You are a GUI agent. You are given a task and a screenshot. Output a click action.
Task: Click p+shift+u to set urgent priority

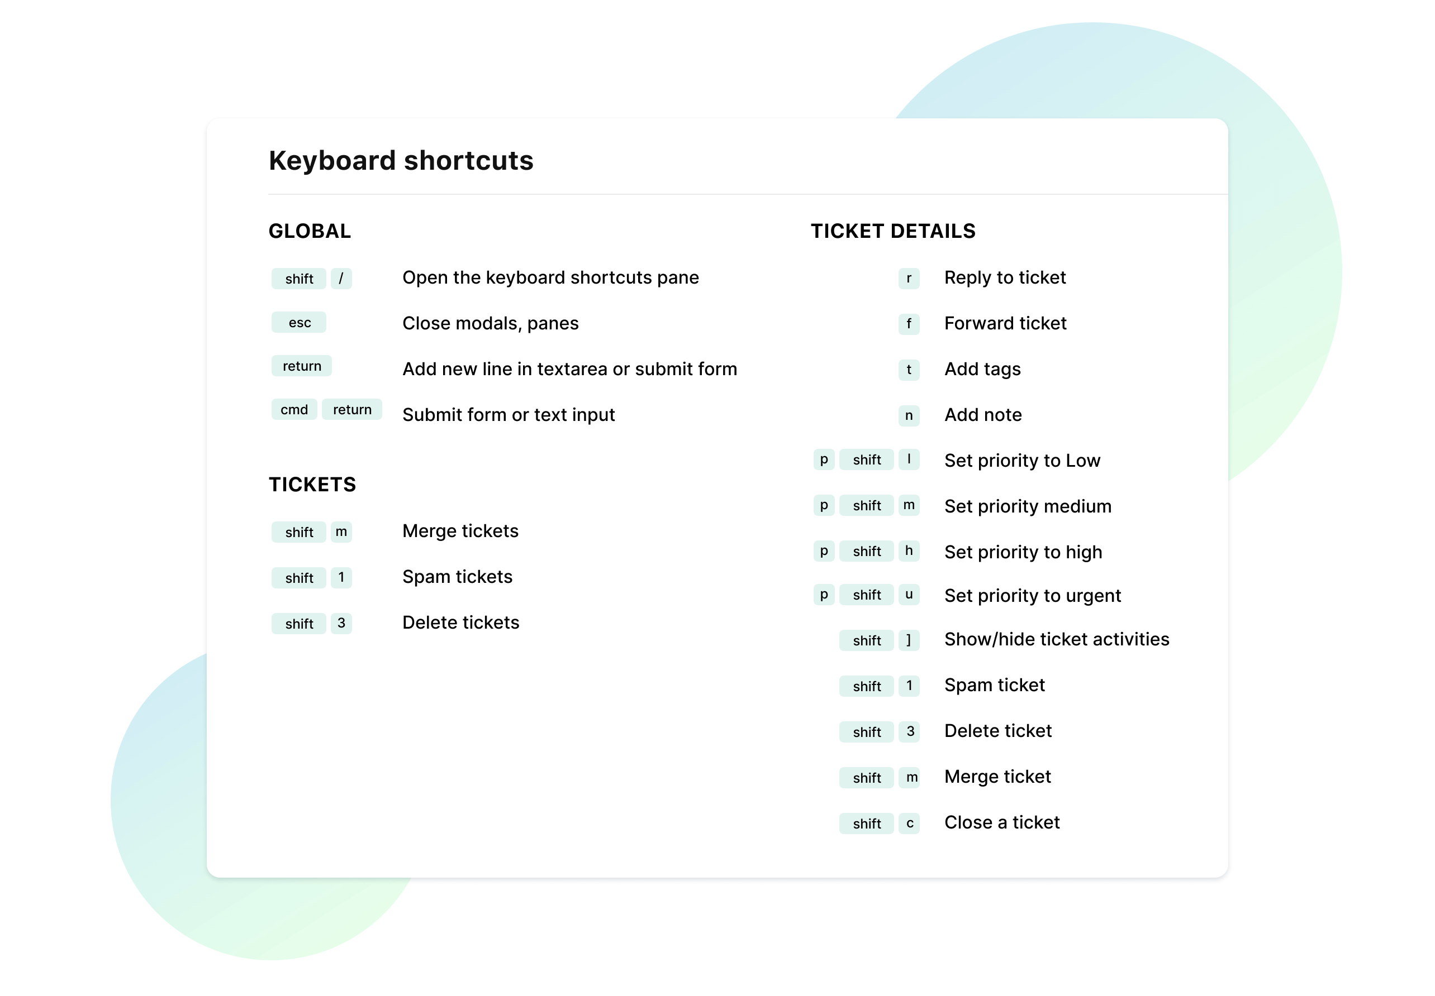[868, 596]
